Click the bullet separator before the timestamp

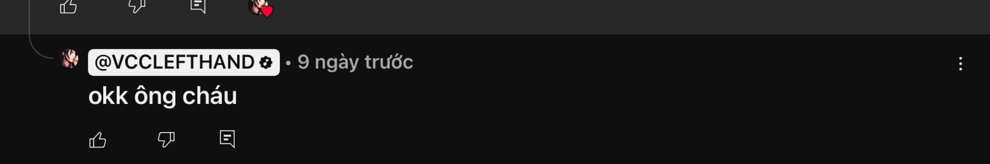(288, 63)
